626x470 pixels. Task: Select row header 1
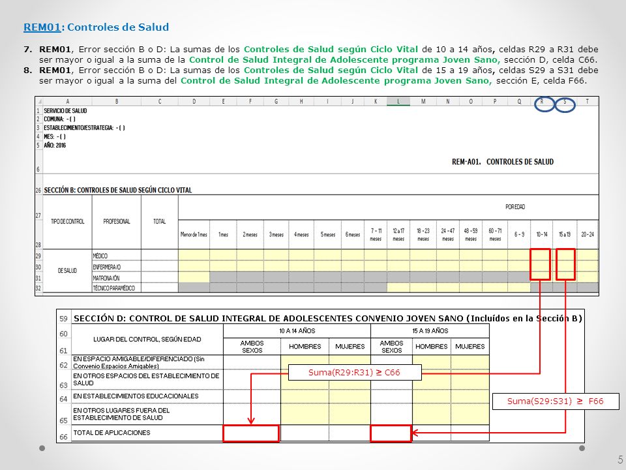[38, 111]
